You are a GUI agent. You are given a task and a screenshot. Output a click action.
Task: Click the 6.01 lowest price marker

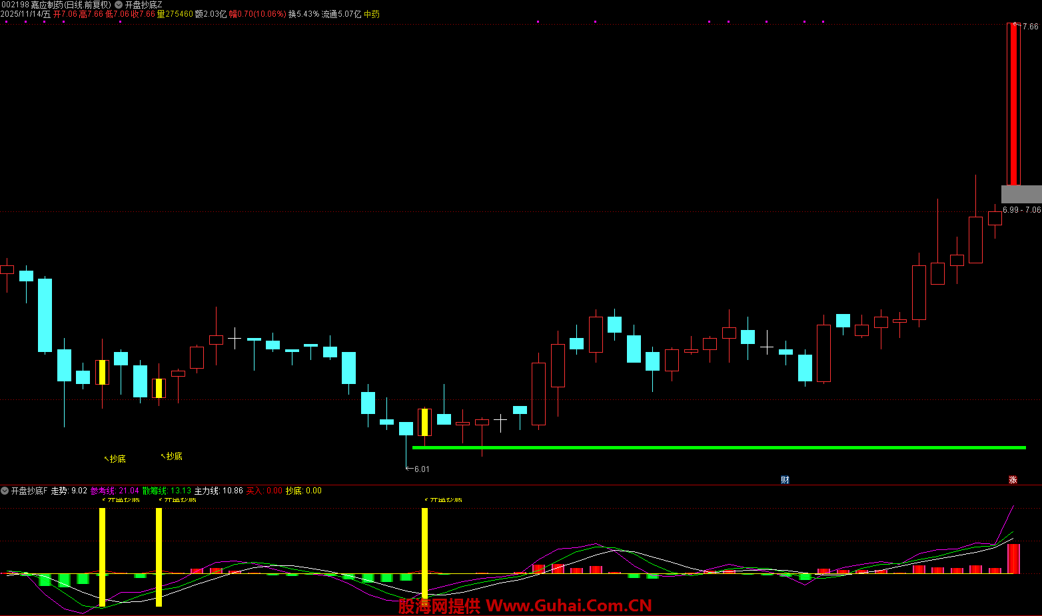pyautogui.click(x=421, y=469)
